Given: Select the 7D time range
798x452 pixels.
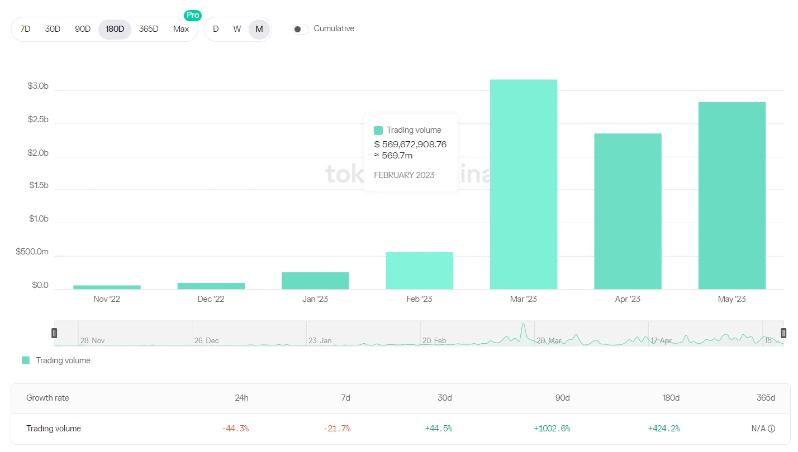Looking at the screenshot, I should point(25,29).
